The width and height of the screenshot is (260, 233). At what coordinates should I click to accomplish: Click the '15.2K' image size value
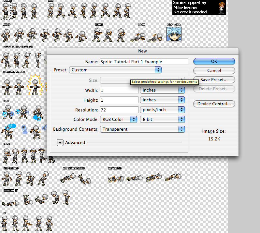coord(214,139)
